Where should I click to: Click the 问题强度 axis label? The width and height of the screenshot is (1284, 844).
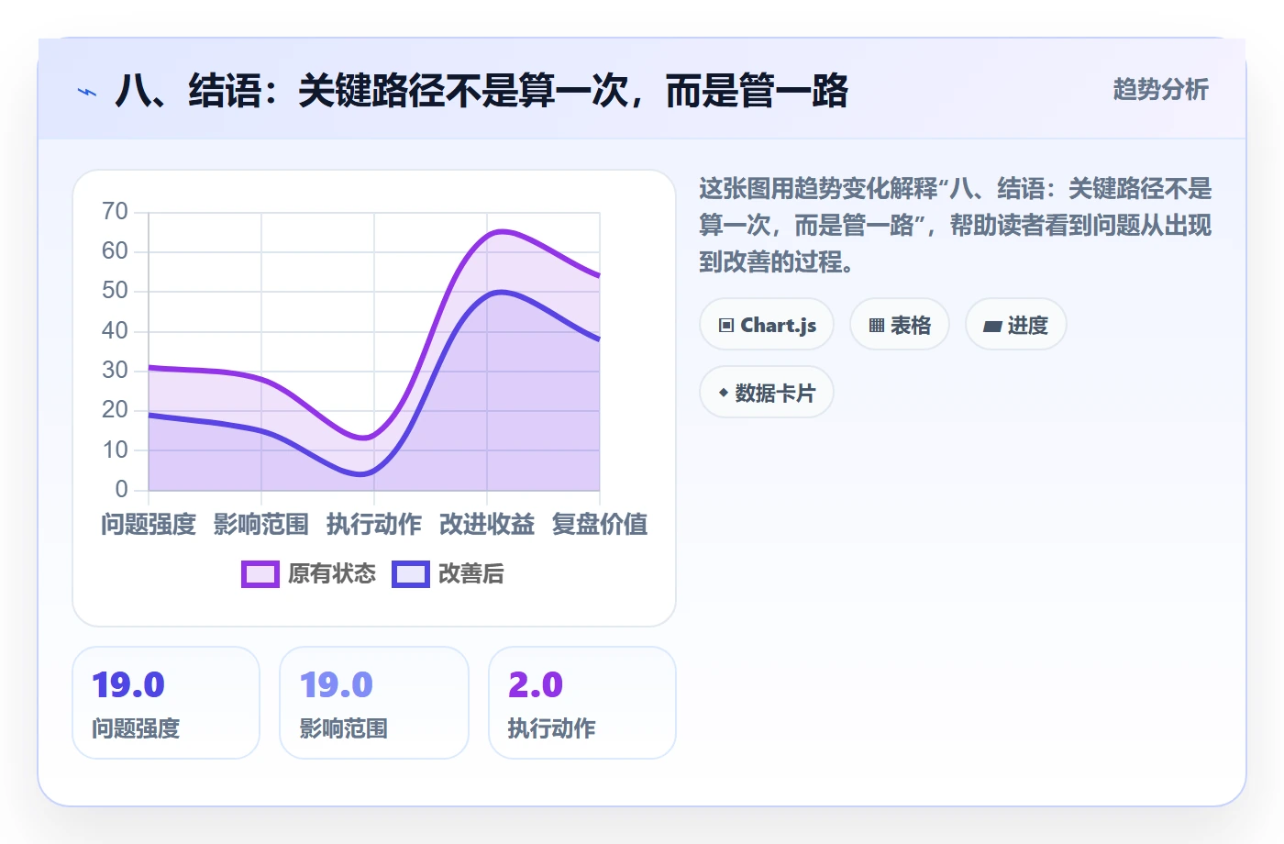149,524
